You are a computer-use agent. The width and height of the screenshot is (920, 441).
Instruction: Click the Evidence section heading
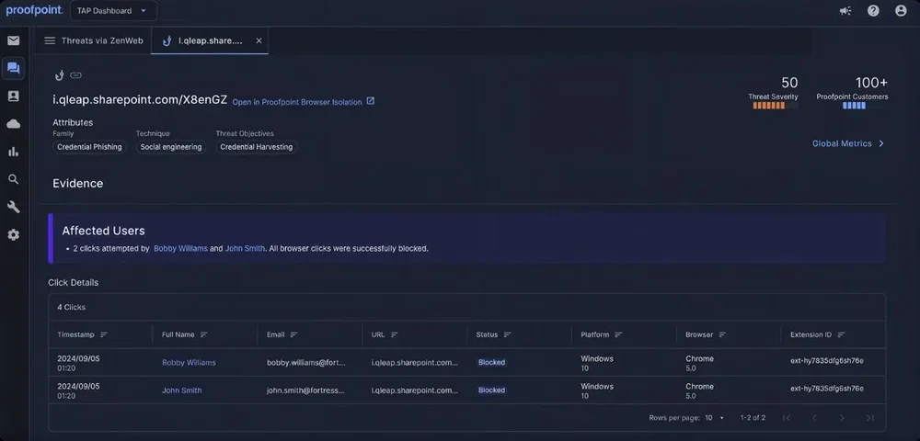78,184
